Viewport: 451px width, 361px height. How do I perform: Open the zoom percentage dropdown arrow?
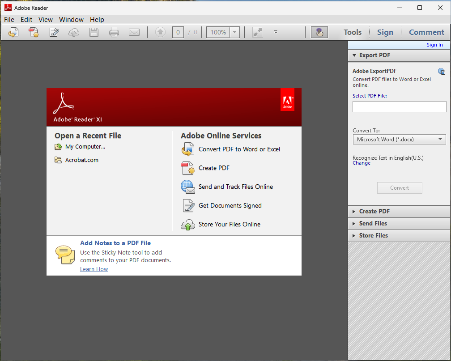point(235,32)
